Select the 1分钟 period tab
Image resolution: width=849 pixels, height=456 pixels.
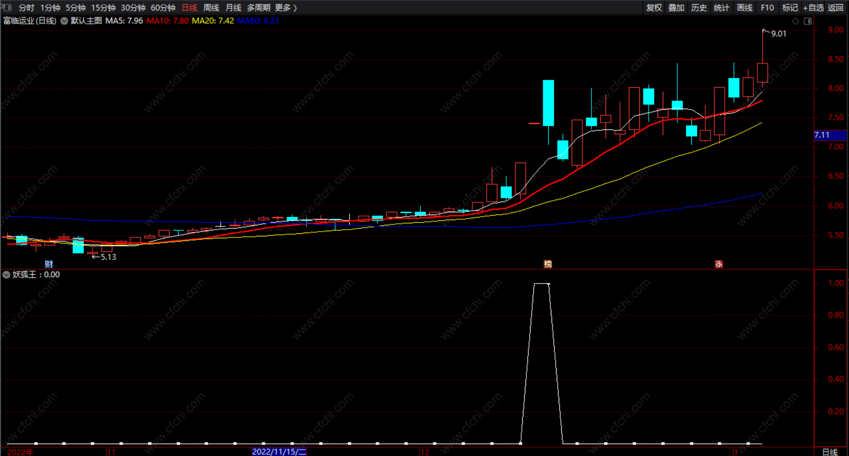click(x=50, y=8)
